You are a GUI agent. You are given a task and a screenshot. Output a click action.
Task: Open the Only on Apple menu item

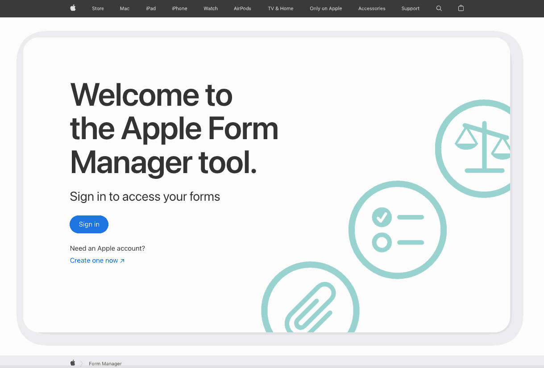326,8
